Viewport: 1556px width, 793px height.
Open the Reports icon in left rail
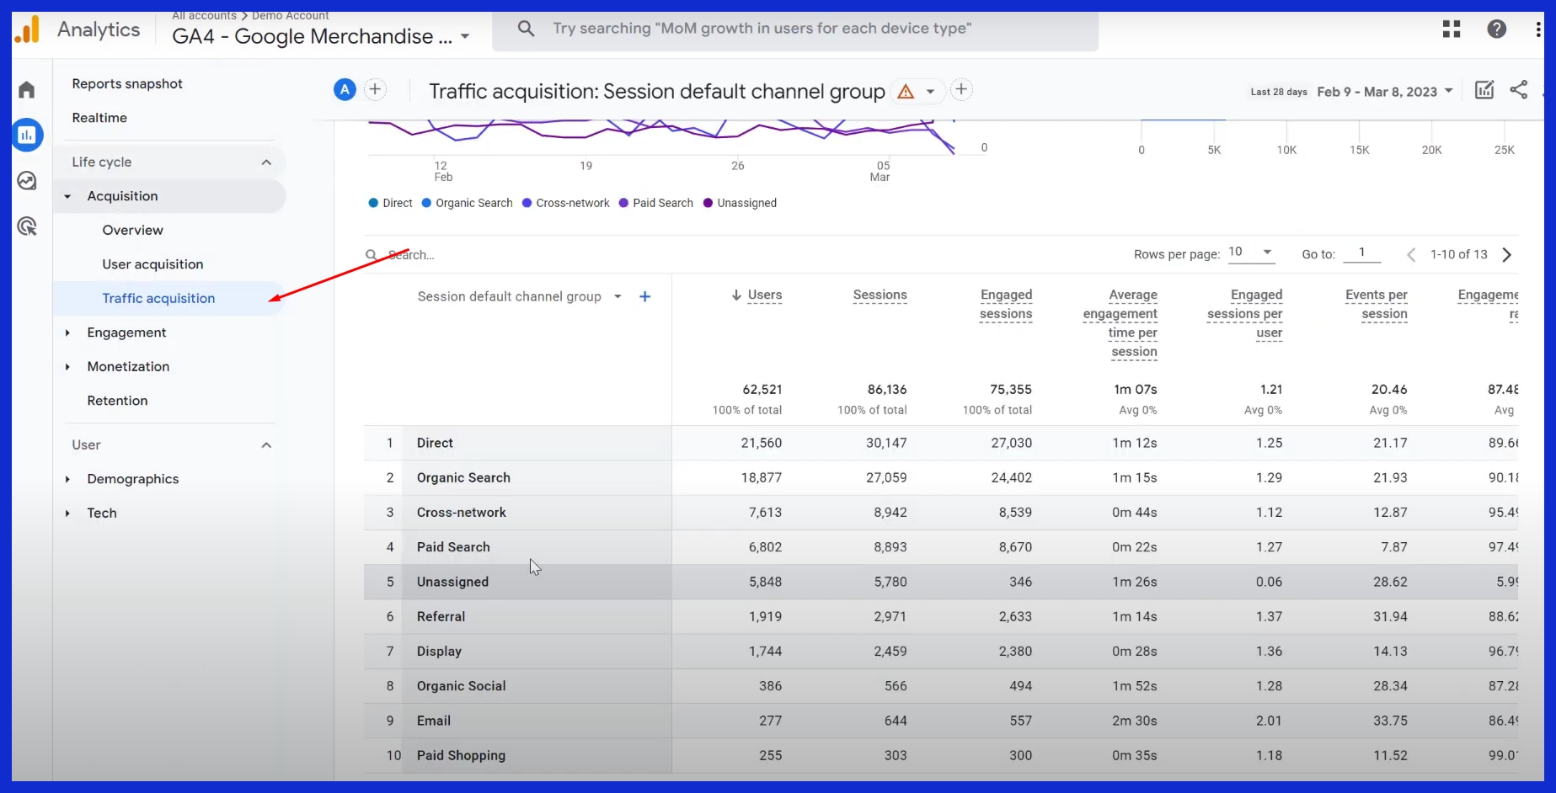coord(27,135)
